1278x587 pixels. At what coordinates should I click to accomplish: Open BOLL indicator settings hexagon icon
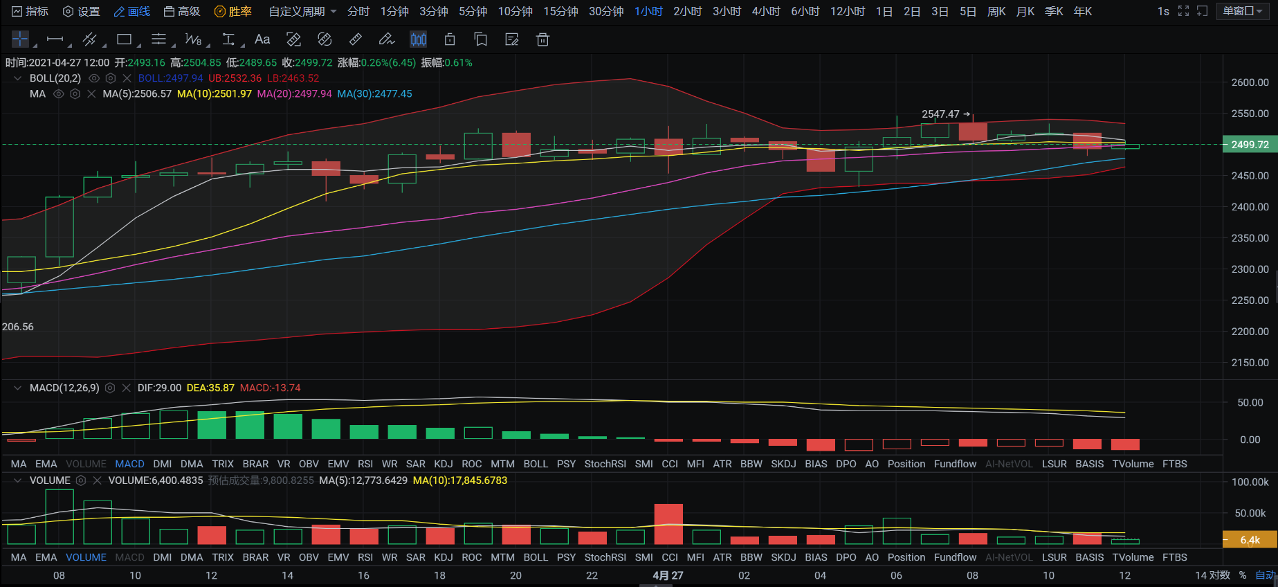[x=110, y=78]
